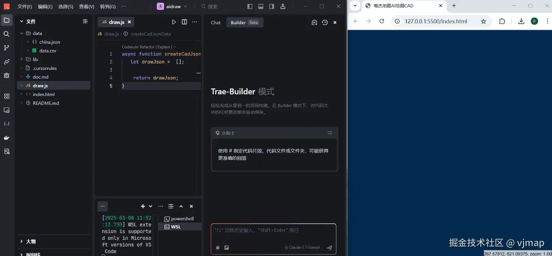This screenshot has width=552, height=256.
Task: Click the send message paper plane icon
Action: coord(329,248)
